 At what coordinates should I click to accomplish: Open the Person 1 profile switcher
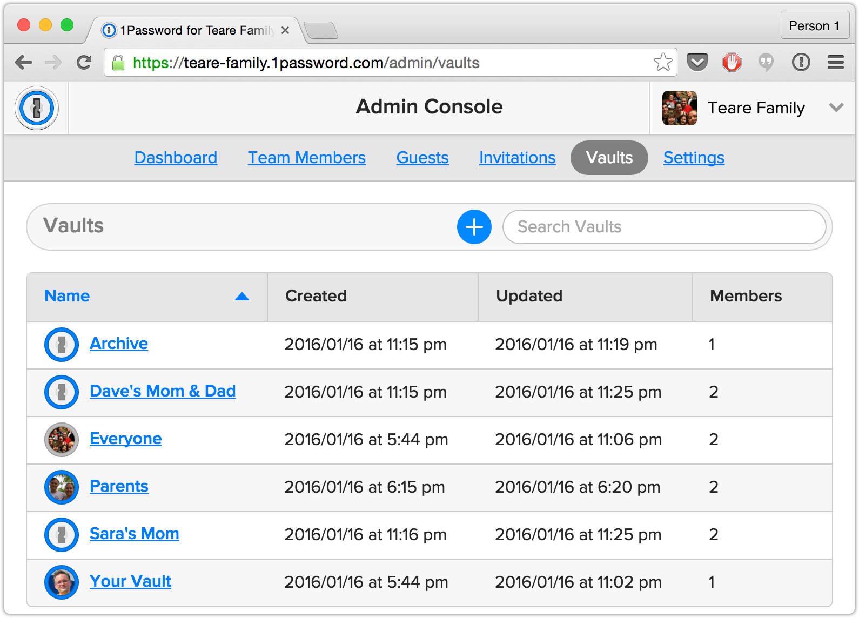(x=814, y=26)
